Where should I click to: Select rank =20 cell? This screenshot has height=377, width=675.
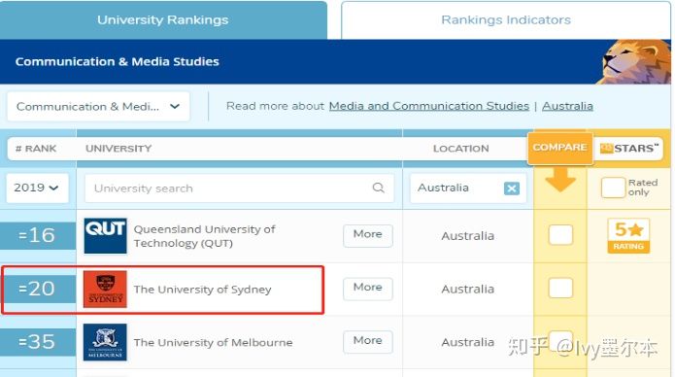(x=38, y=289)
